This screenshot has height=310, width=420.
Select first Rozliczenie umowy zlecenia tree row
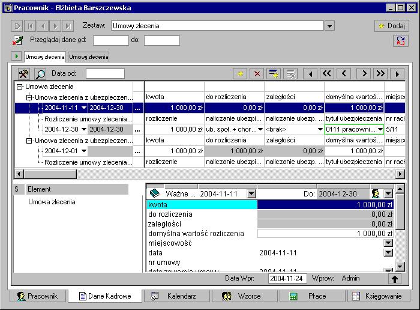[88, 119]
